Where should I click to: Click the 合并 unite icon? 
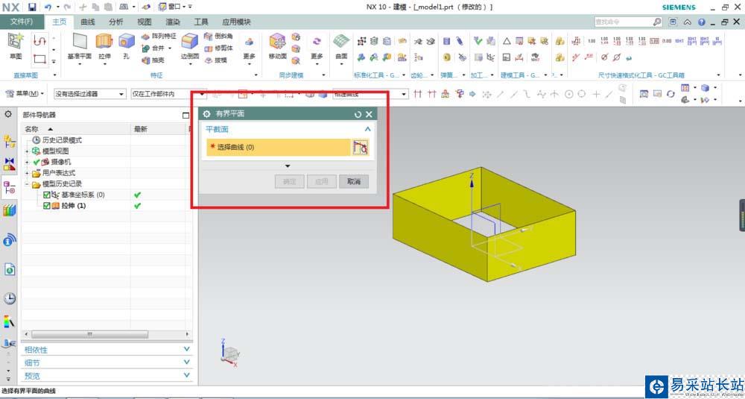pyautogui.click(x=145, y=48)
